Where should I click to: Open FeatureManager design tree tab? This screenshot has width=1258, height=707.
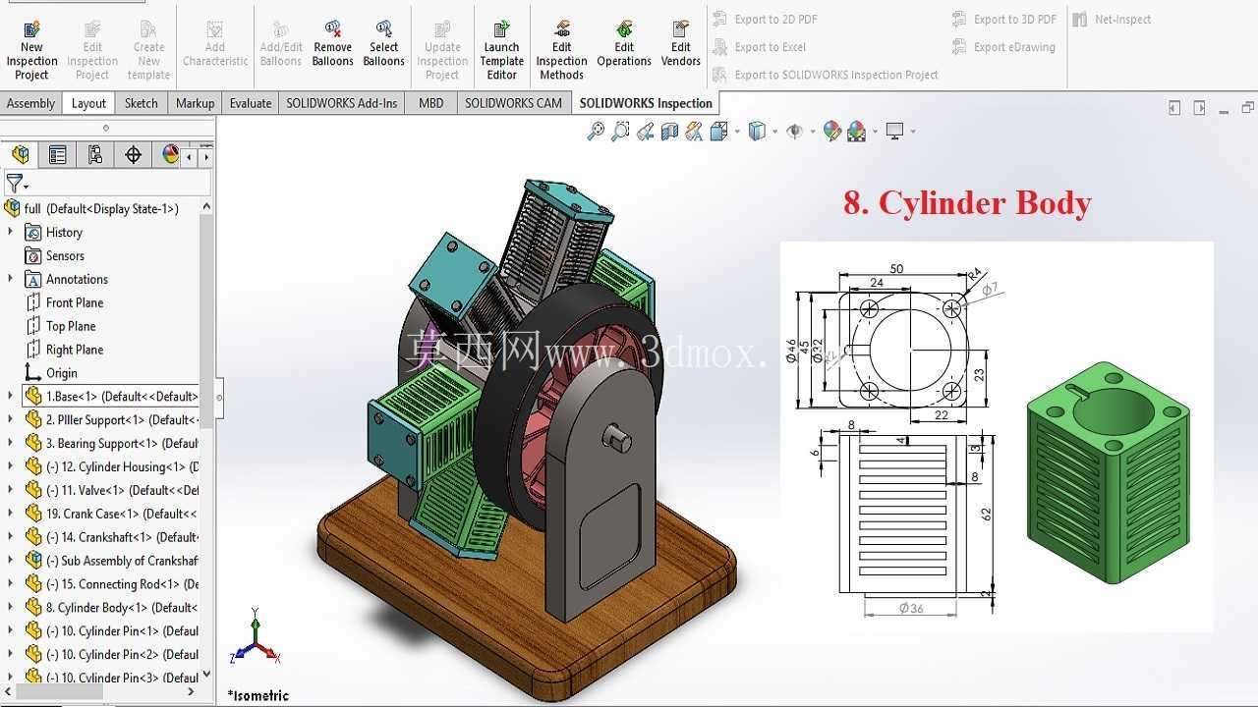[21, 155]
